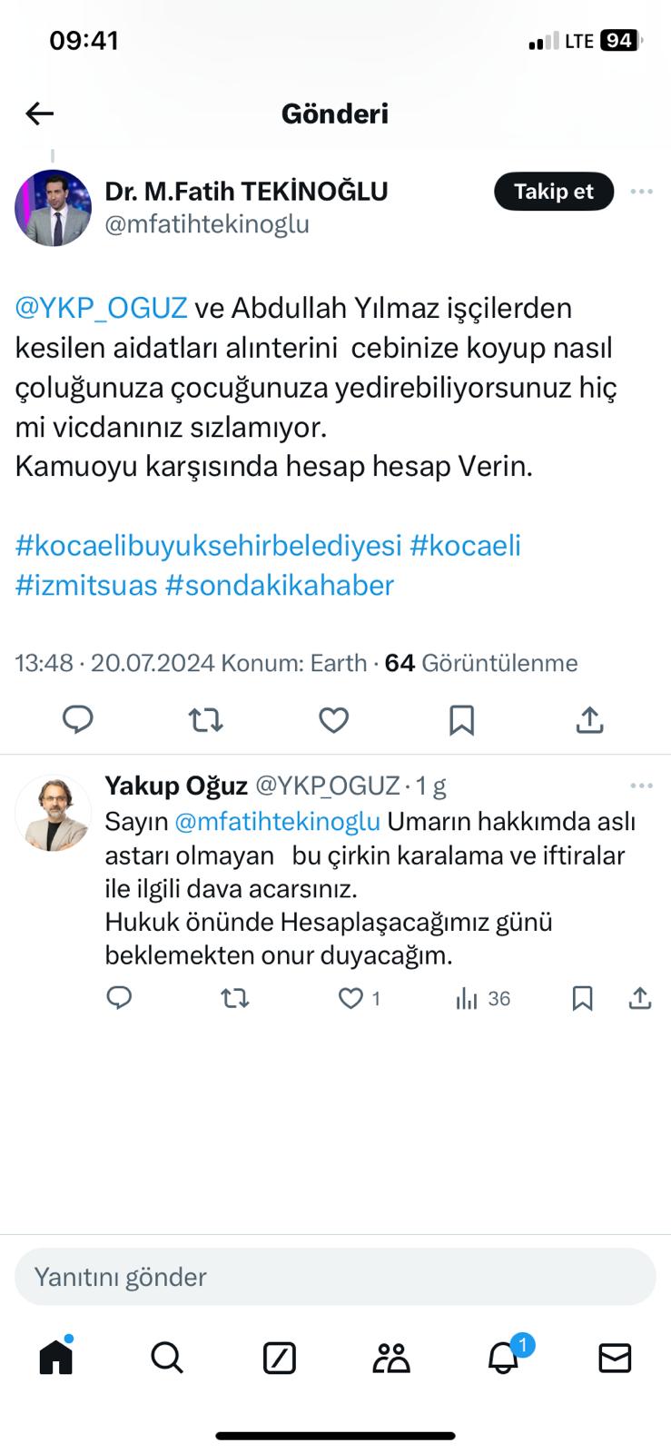Open the reply icon on the main post
The height and width of the screenshot is (1453, 671).
point(78,719)
